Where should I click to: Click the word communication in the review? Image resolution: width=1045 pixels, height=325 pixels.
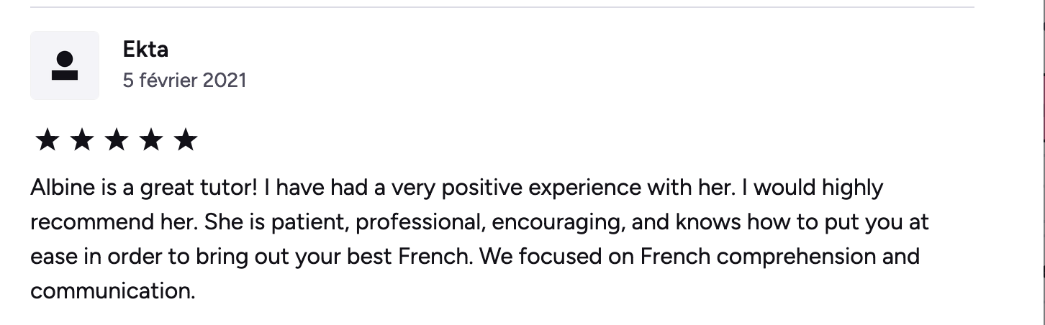tap(112, 291)
